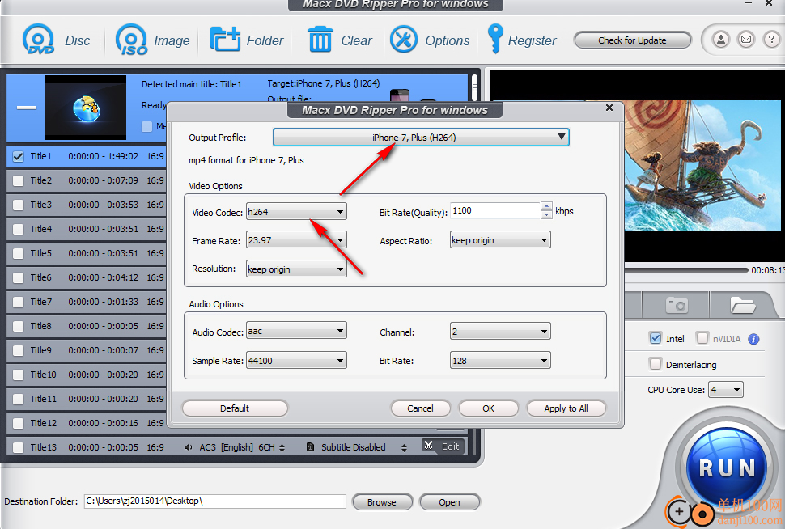Start ripping with the RUN button

[x=726, y=468]
